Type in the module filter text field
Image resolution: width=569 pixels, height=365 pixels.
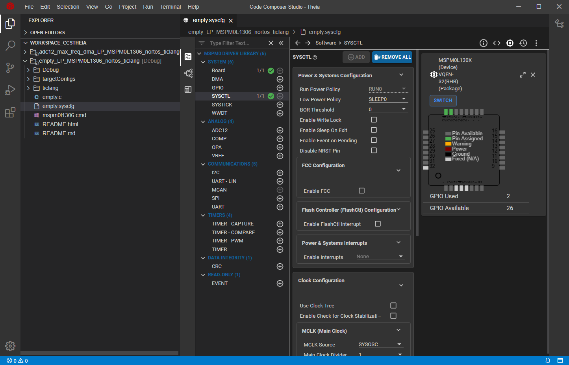(236, 43)
